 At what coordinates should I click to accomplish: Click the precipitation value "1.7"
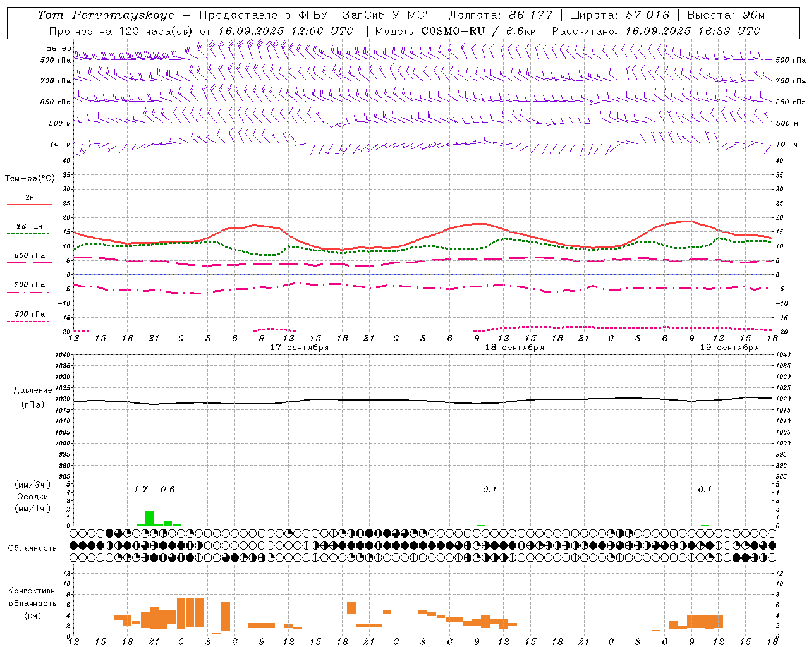[140, 489]
